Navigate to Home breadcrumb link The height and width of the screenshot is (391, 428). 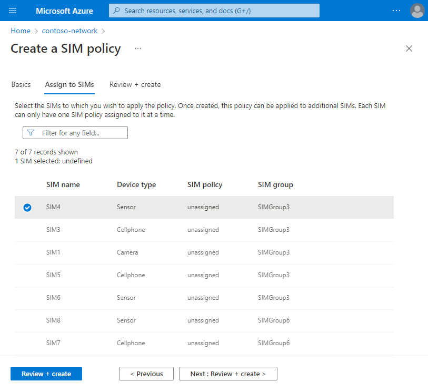click(x=21, y=31)
